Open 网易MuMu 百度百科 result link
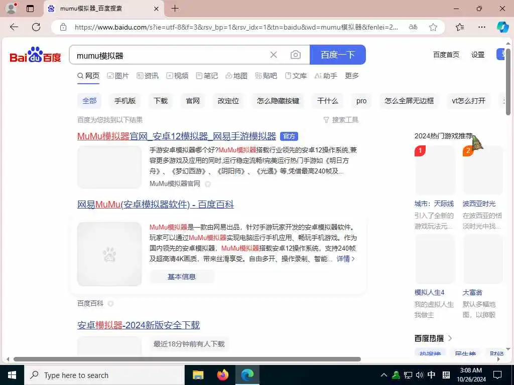 click(x=156, y=205)
